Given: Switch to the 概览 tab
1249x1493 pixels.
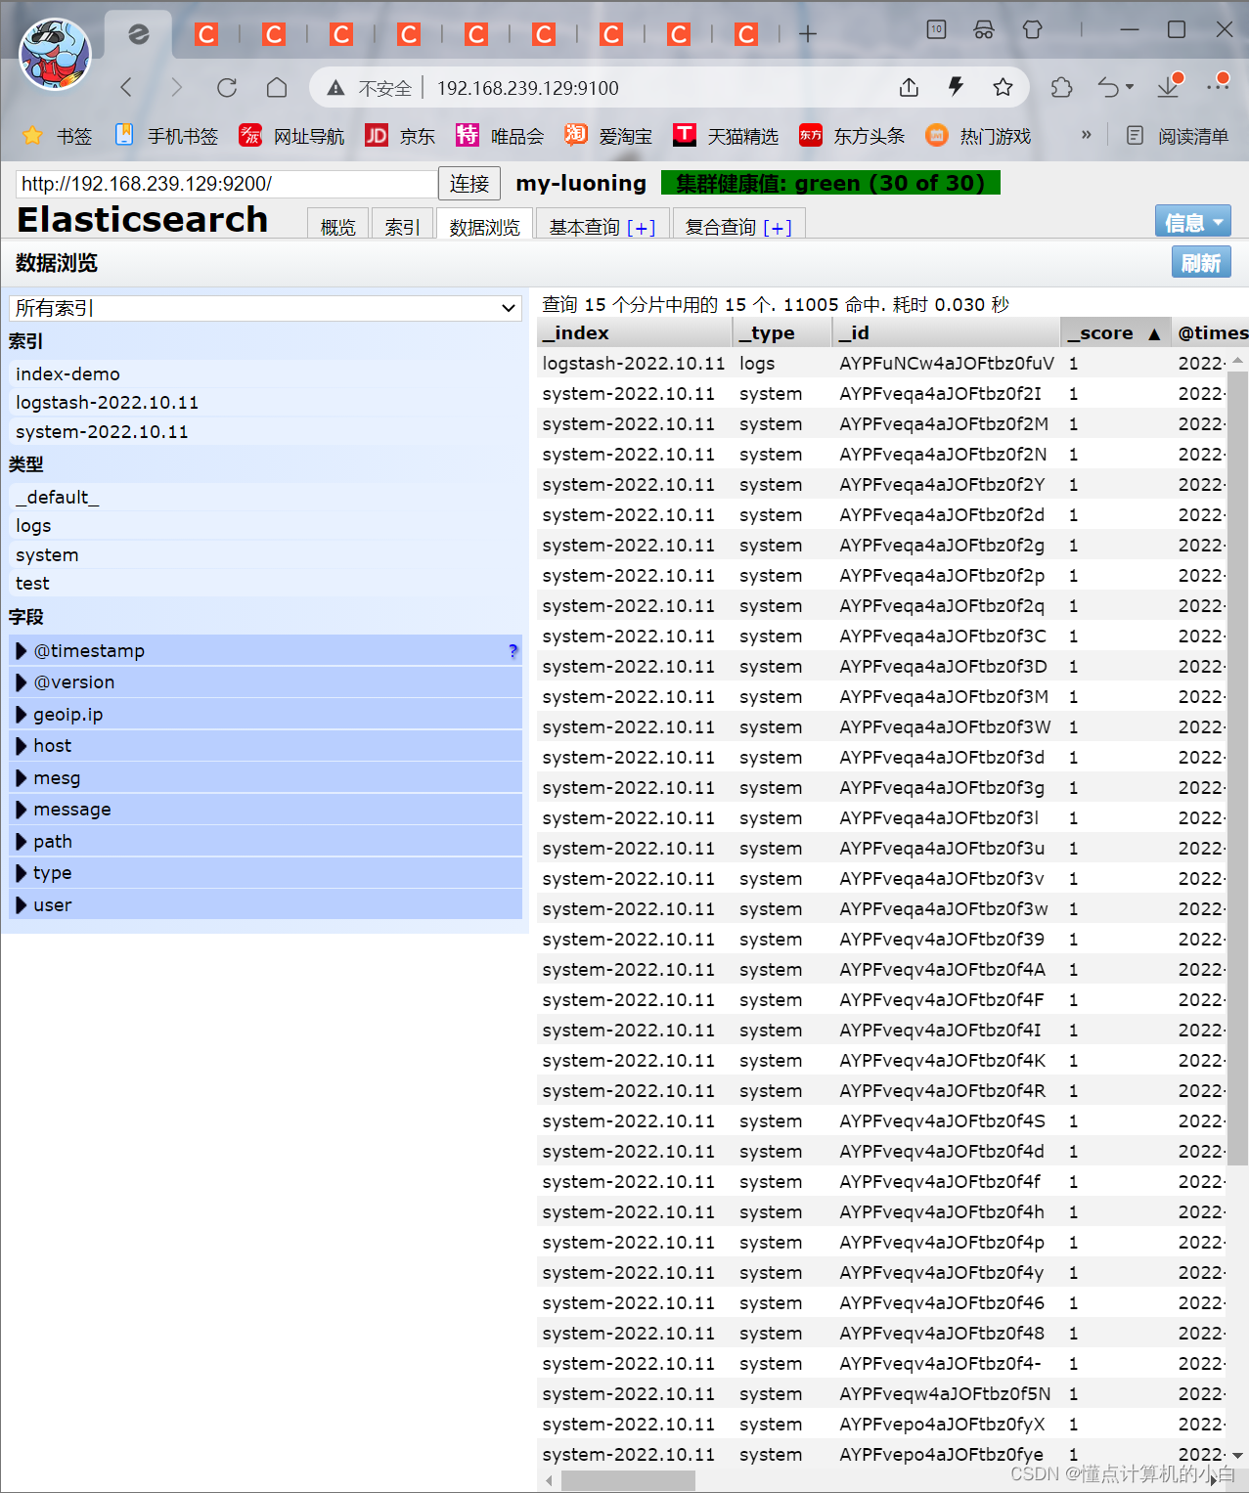Looking at the screenshot, I should coord(337,226).
